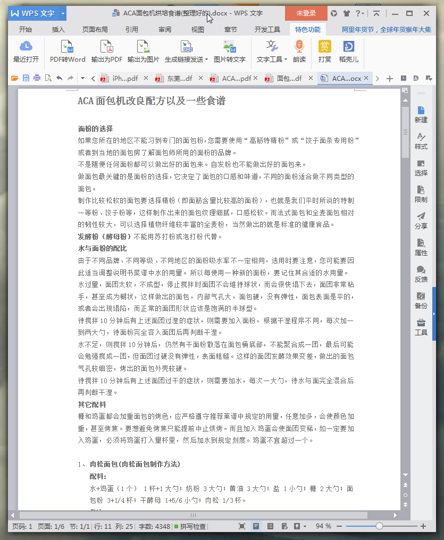Click the open folder icon in quick toolbar

(15, 78)
